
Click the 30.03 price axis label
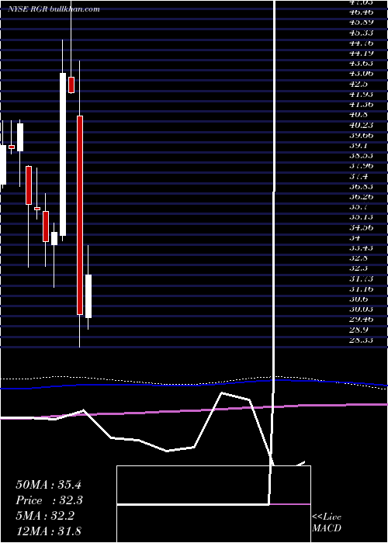point(362,310)
